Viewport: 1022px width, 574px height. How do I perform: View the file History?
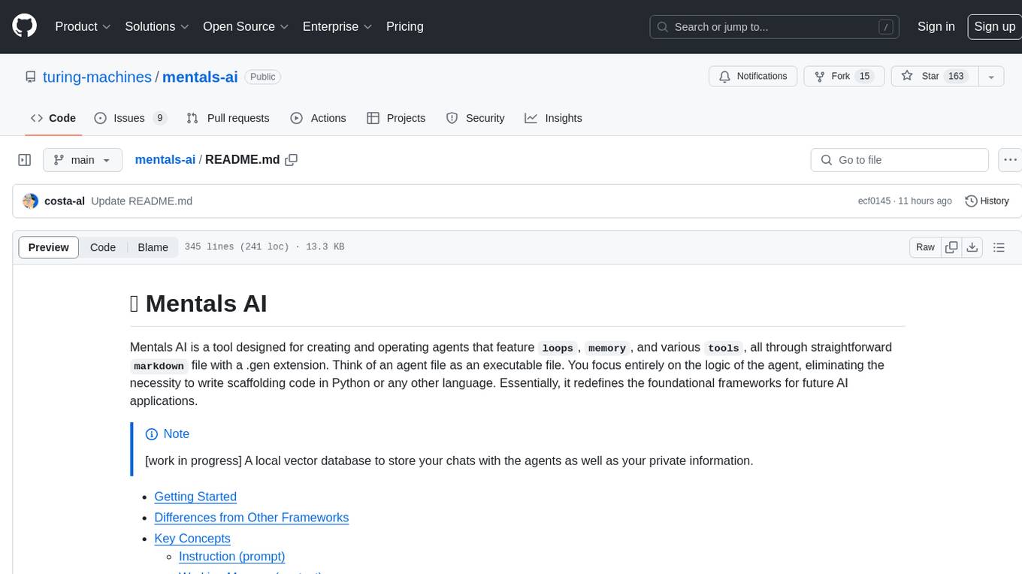[987, 201]
